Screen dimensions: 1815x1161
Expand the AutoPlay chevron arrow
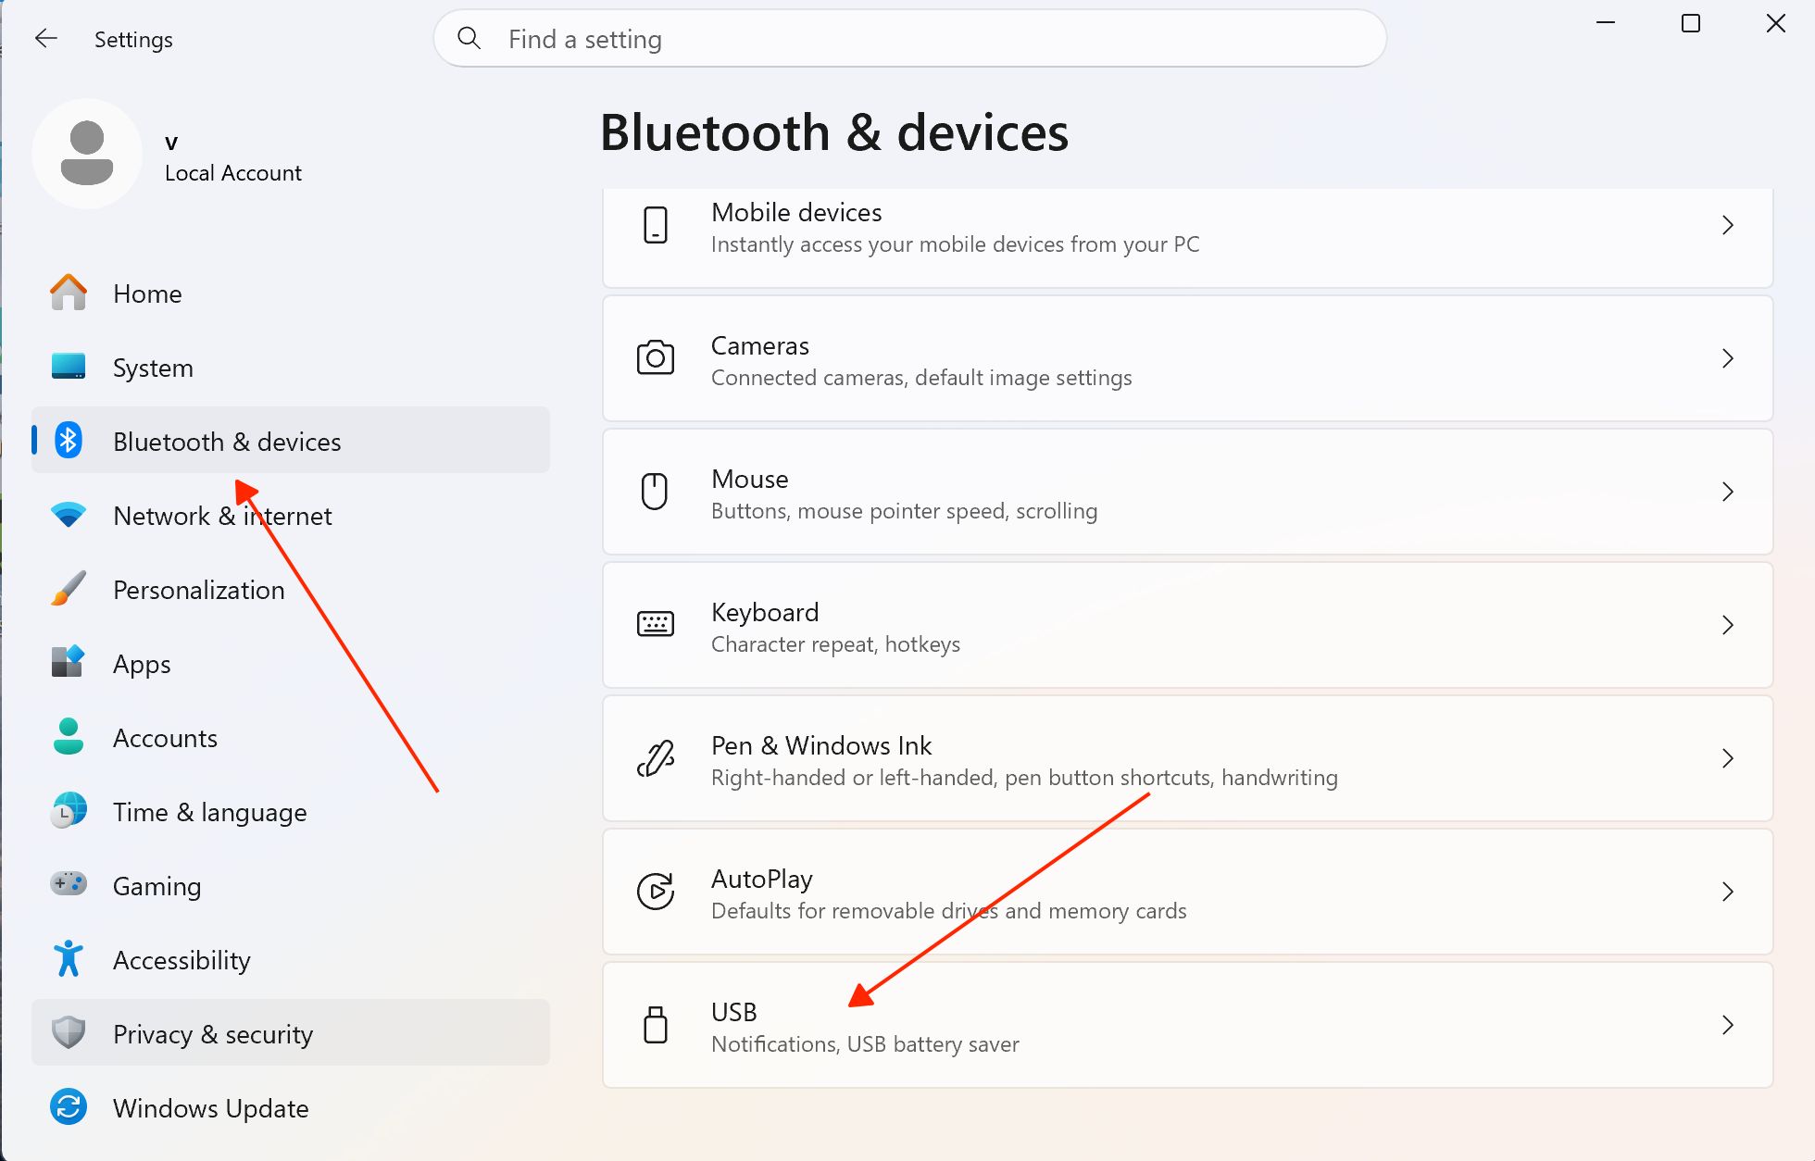(x=1727, y=892)
